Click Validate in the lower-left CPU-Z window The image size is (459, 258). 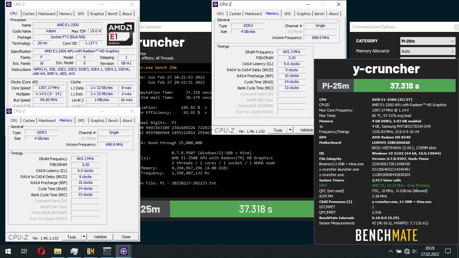click(100, 237)
